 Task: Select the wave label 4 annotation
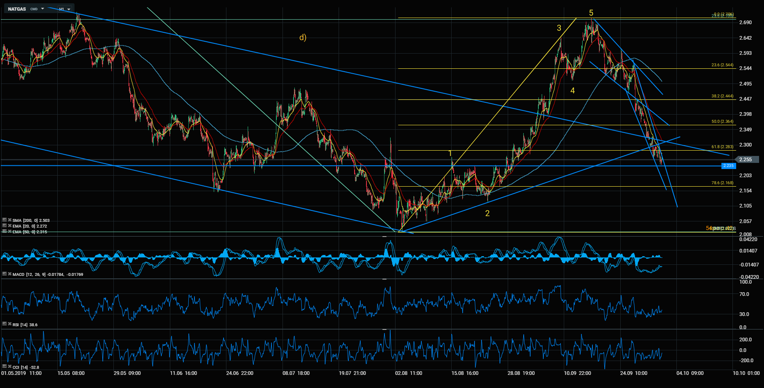[572, 90]
